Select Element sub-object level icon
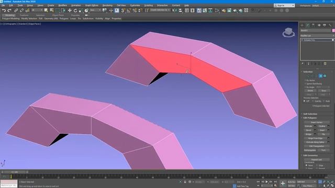The width and height of the screenshot is (335, 188). pos(325,76)
